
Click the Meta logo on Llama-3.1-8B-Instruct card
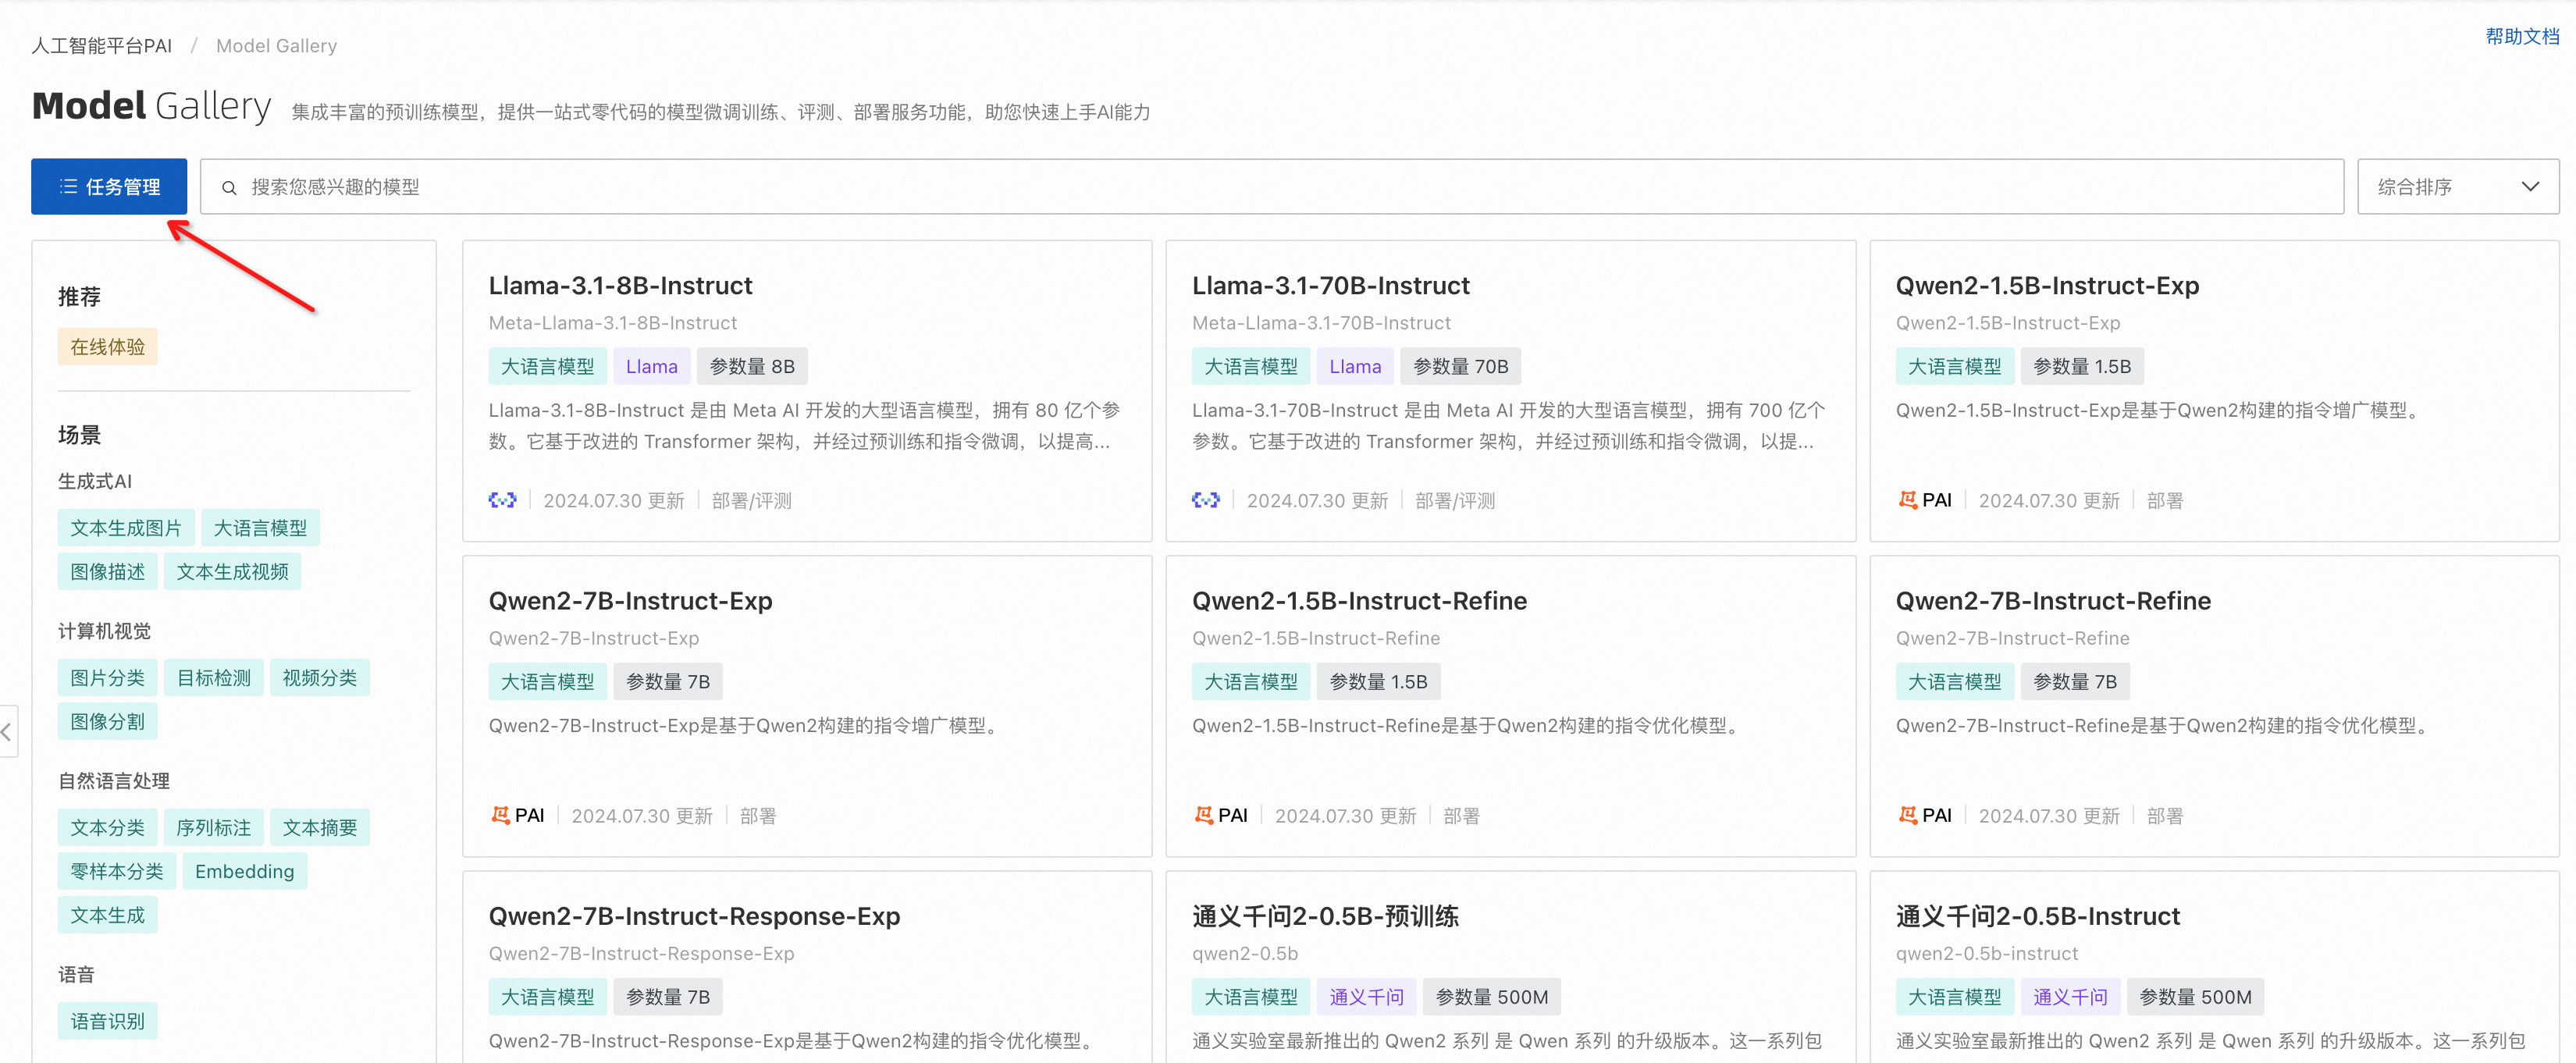[x=502, y=500]
